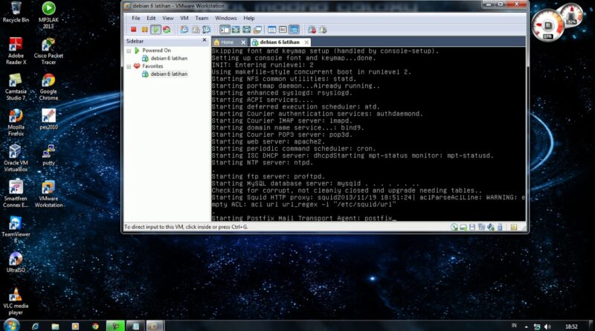This screenshot has width=595, height=331.
Task: Open the VLC media player desktop shortcut
Action: pos(16,301)
